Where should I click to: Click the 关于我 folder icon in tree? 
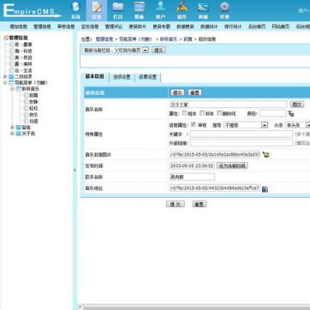(x=19, y=134)
